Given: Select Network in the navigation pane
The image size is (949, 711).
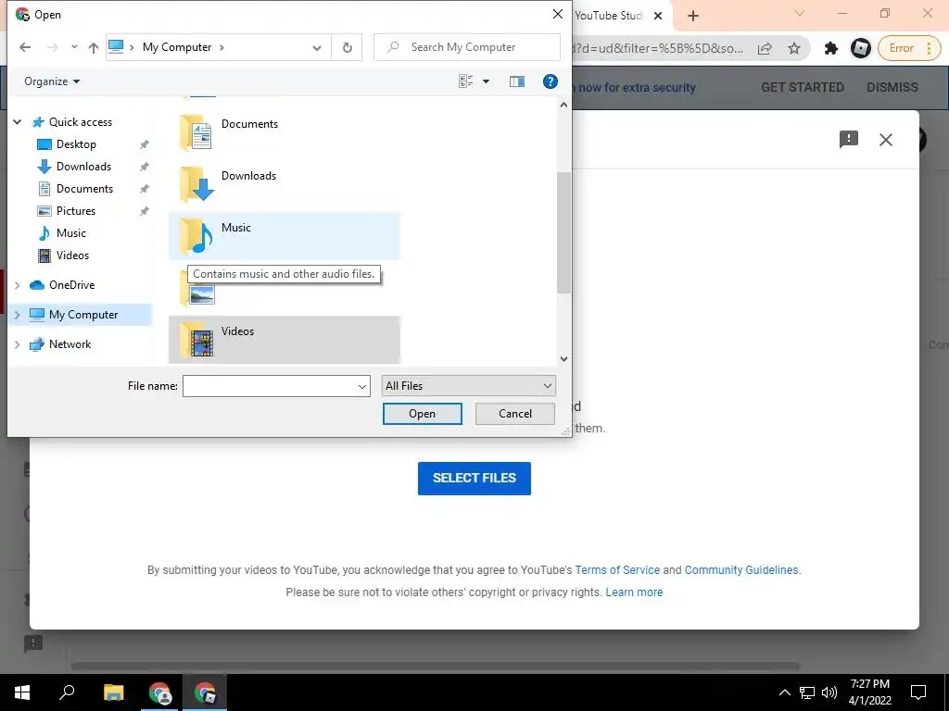Looking at the screenshot, I should tap(70, 344).
